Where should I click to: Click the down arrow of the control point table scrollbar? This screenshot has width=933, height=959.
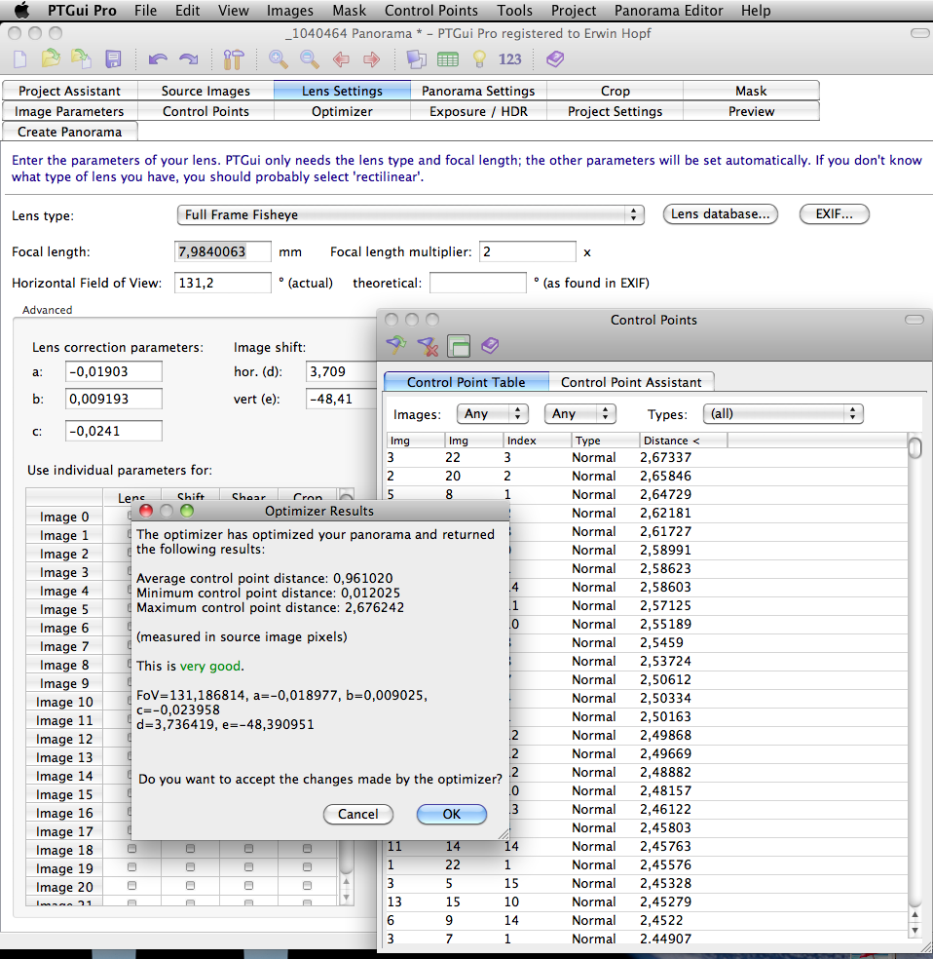(x=914, y=930)
